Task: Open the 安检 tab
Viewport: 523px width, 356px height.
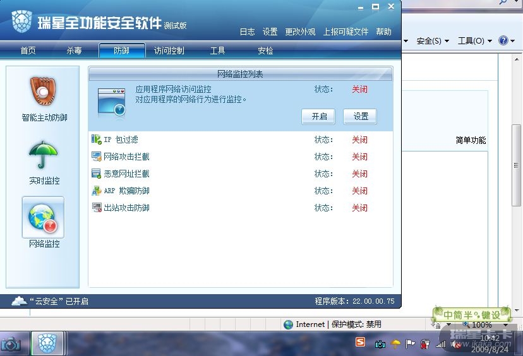Action: click(265, 50)
